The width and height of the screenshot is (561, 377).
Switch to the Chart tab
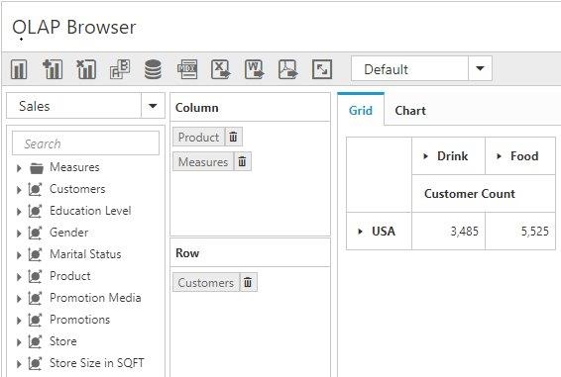[x=410, y=111]
